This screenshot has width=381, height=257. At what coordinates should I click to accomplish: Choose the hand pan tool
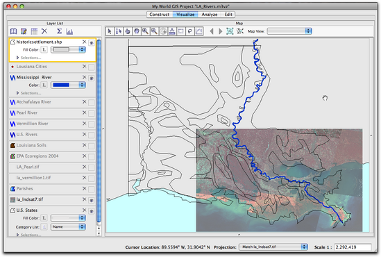click(137, 31)
